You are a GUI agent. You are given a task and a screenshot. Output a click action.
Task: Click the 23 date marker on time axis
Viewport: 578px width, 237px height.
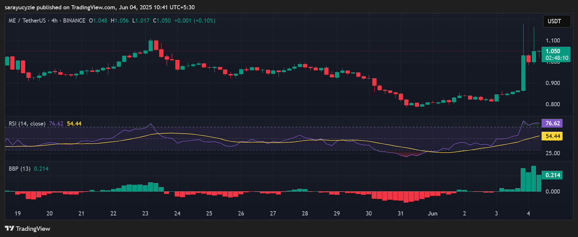coord(145,213)
